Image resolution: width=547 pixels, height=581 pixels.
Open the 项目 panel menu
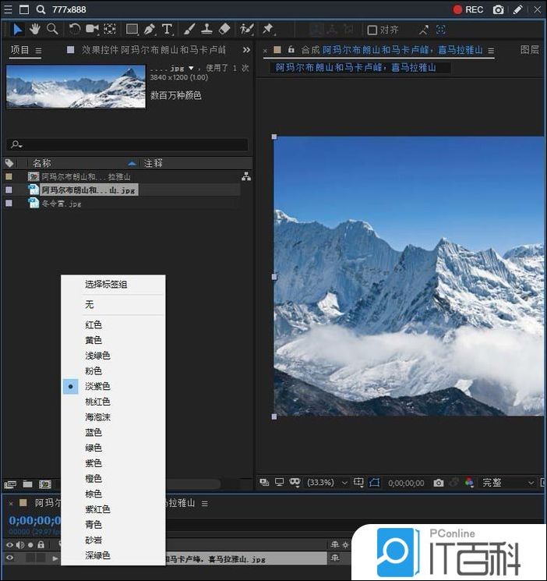click(x=38, y=51)
